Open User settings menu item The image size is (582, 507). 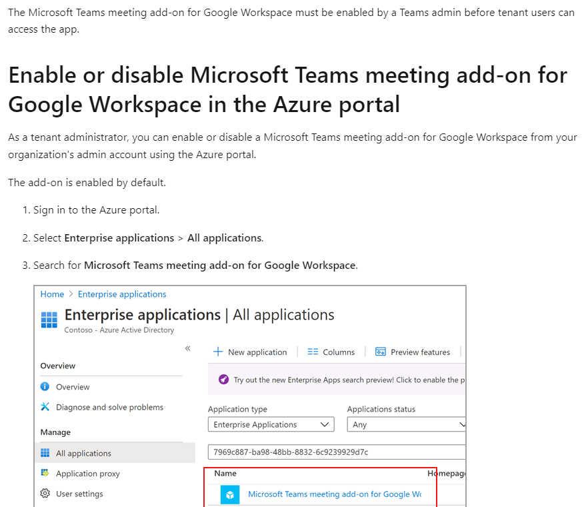click(x=79, y=494)
